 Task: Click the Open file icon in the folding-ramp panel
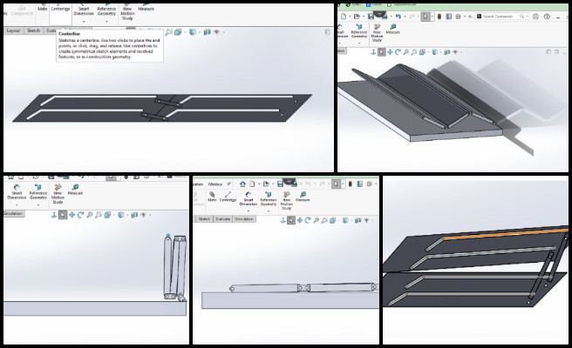pos(357,17)
